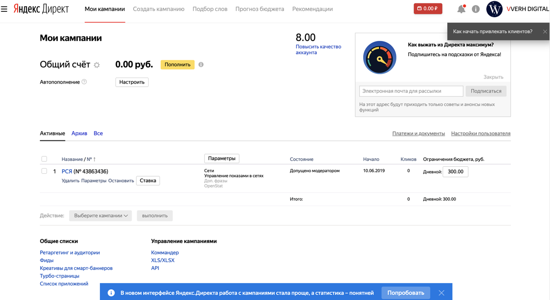Open Создать кампанию menu item
Screen dimensions: 550x300
[x=159, y=9]
